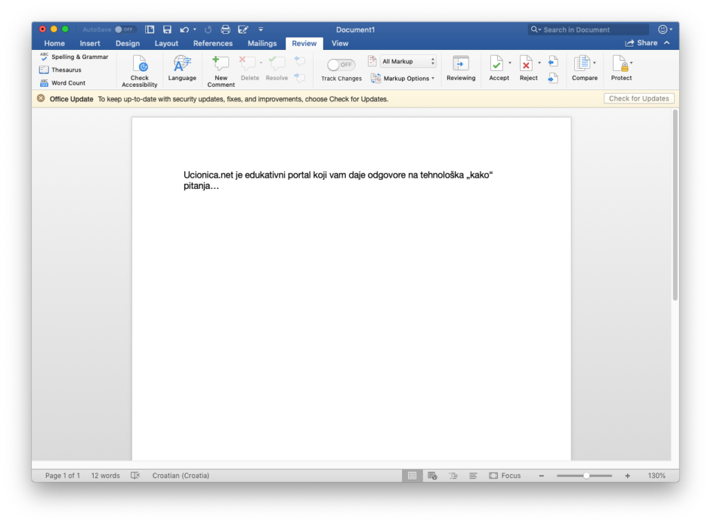Screen dimensions: 711x524
Task: Click the Share button
Action: pyautogui.click(x=642, y=43)
